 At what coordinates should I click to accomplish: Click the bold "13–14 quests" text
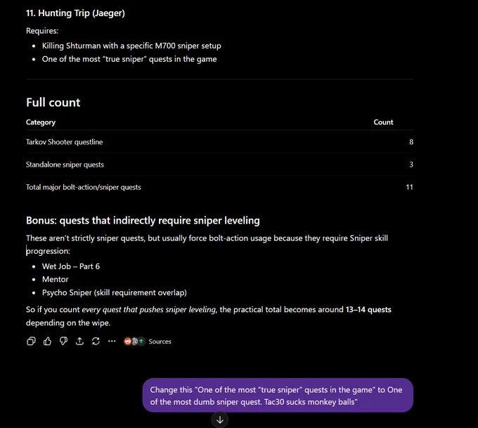pyautogui.click(x=368, y=309)
